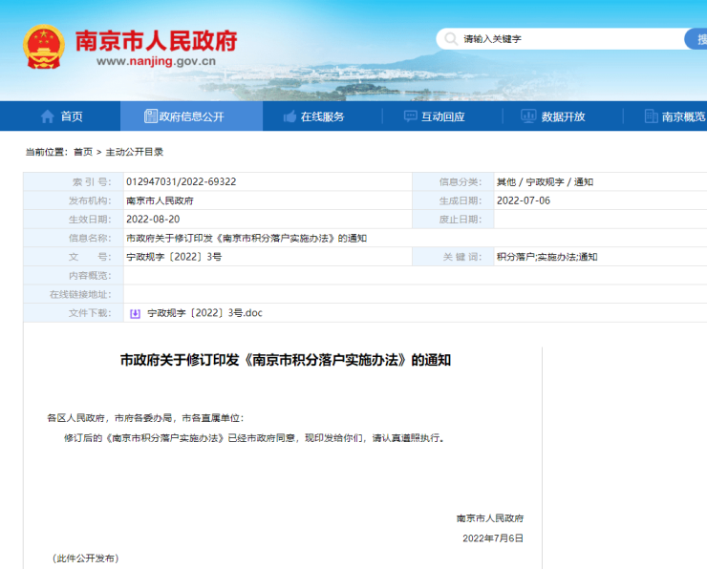Click the 首页 breadcrumb link

click(83, 152)
